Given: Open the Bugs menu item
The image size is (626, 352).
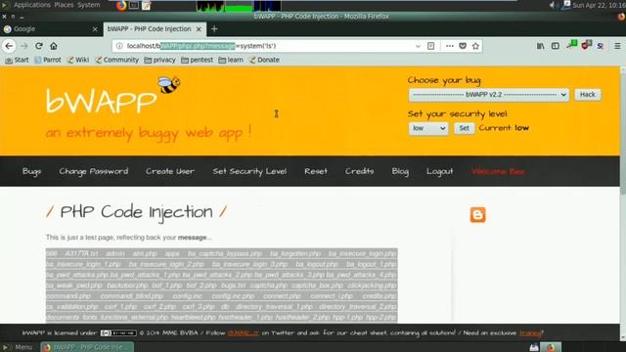Looking at the screenshot, I should coord(31,171).
